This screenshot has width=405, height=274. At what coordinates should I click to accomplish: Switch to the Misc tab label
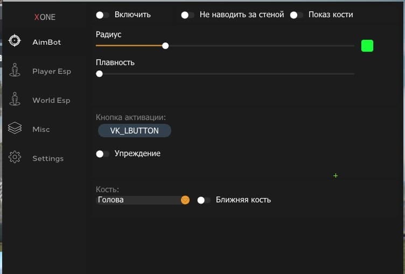coord(41,129)
